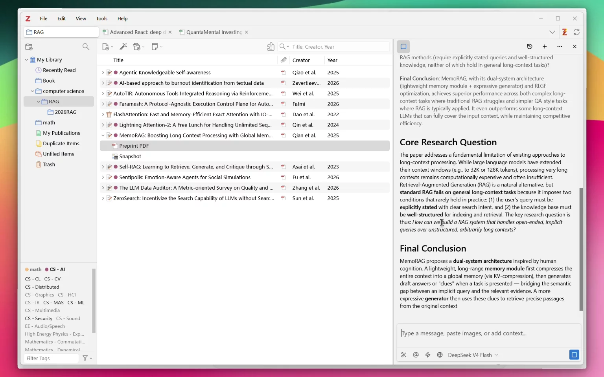Screen dimensions: 604x377
Task: Sort items by Creator column
Action: click(307, 60)
